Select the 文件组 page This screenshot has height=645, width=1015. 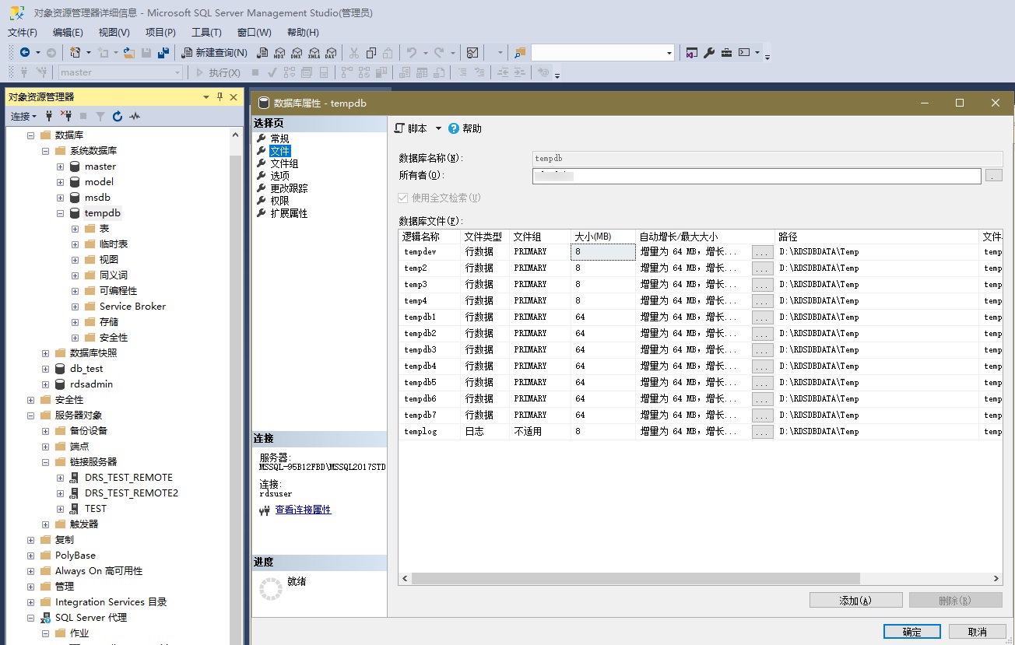pyautogui.click(x=284, y=163)
